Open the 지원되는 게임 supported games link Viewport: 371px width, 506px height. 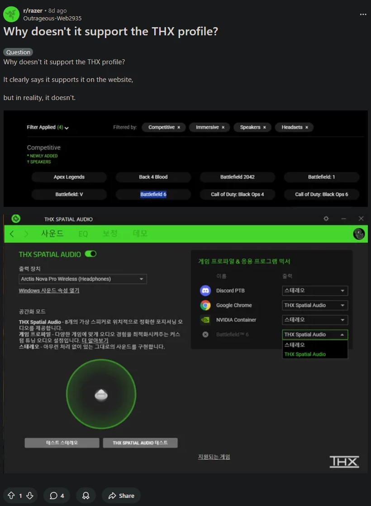coord(214,457)
